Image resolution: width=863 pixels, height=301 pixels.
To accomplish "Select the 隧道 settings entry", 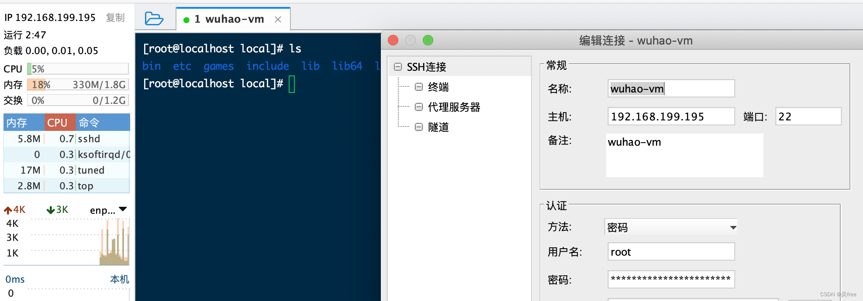I will tap(438, 127).
